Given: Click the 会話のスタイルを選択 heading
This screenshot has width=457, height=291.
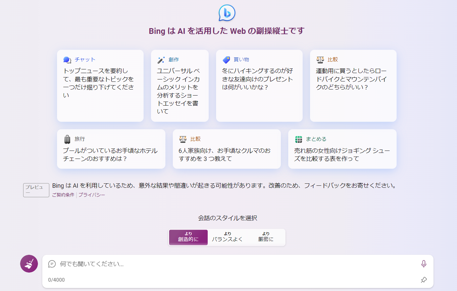Looking at the screenshot, I should click(227, 218).
